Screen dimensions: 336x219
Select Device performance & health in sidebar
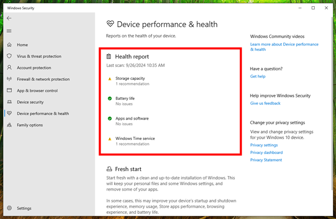pos(43,113)
